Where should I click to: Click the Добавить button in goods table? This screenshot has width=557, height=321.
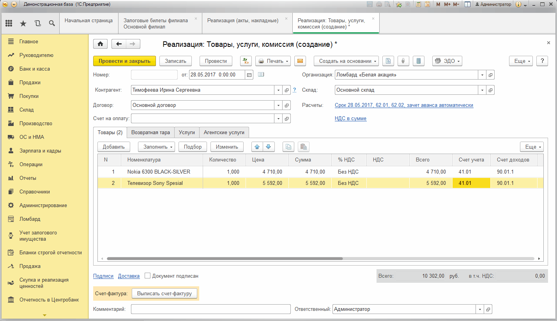pos(113,147)
